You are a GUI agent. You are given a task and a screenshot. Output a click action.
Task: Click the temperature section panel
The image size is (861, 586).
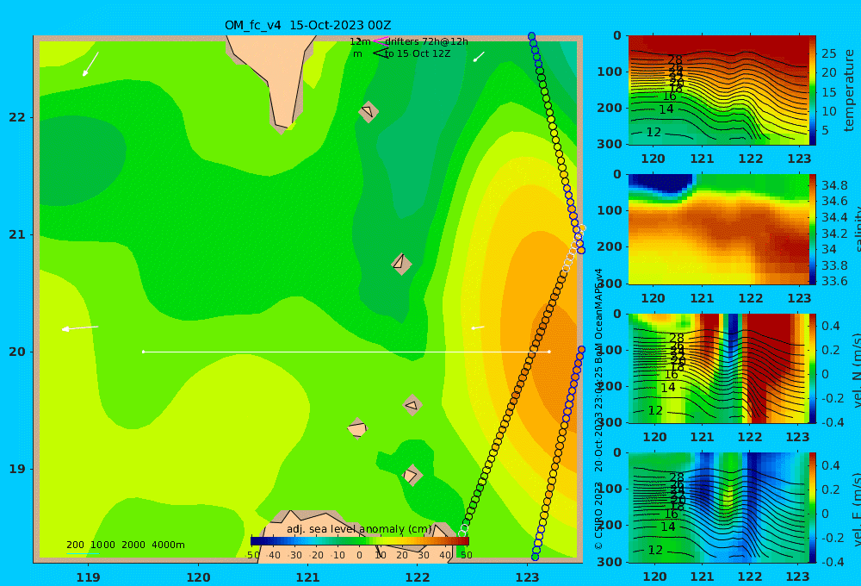[x=718, y=90]
